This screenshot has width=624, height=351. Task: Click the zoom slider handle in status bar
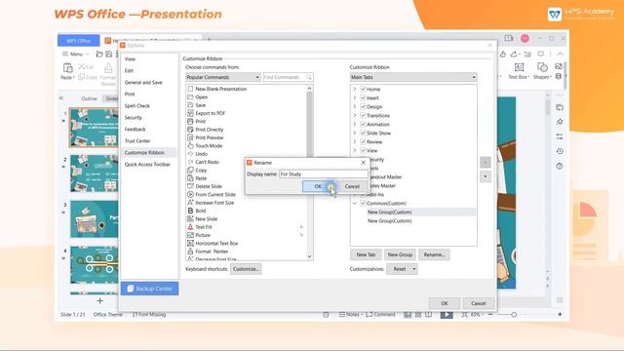point(514,314)
